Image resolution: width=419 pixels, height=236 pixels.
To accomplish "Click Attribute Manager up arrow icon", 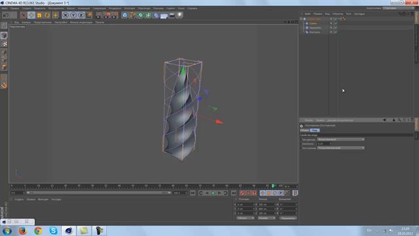I will (x=394, y=120).
